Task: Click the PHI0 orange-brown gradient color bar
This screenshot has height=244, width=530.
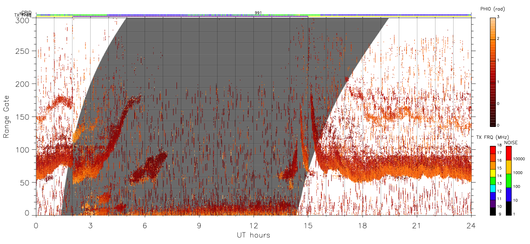Action: point(493,71)
